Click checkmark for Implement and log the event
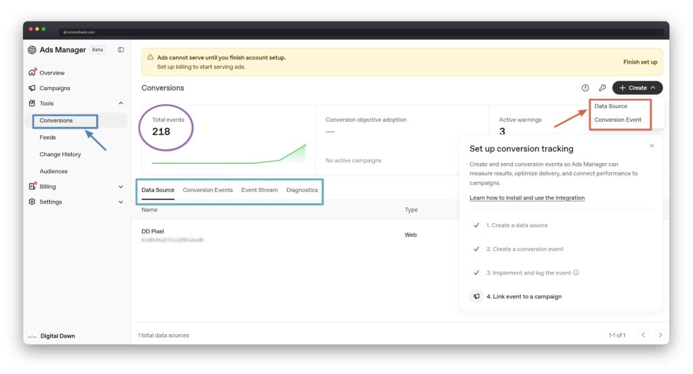693x374 pixels. pos(476,273)
